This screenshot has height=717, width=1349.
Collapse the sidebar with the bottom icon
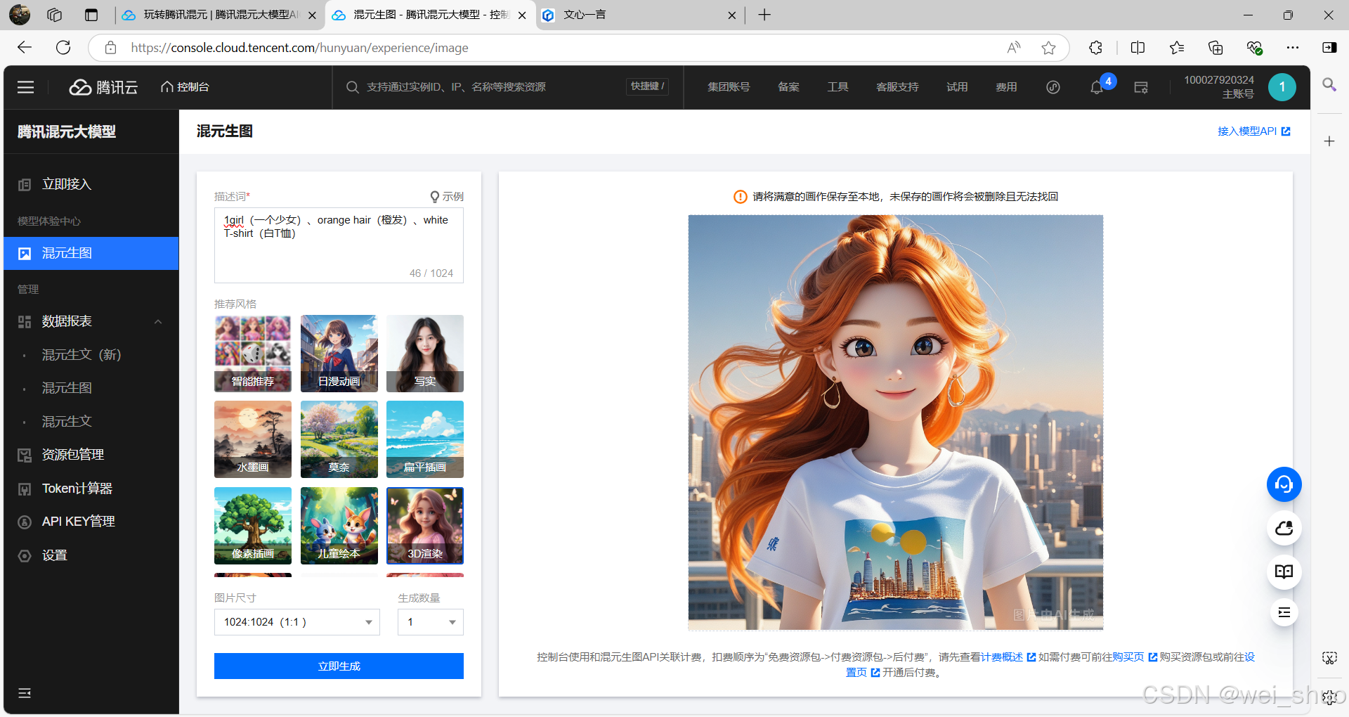click(25, 693)
